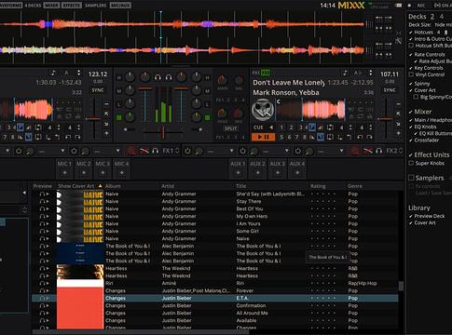This screenshot has height=335, width=452.
Task: Enable the Super Knobs checkbox
Action: coord(411,163)
